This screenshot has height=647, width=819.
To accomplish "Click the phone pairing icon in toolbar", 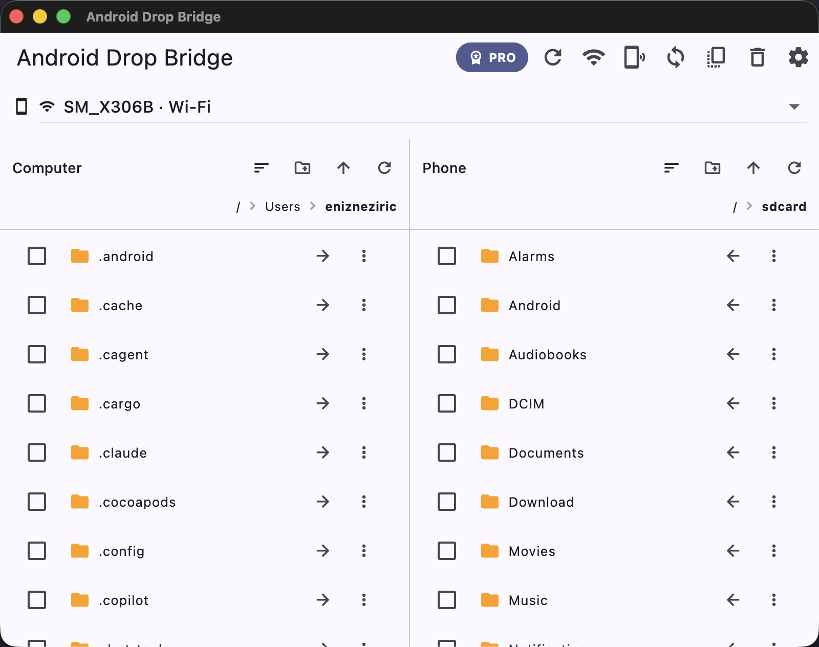I will 635,57.
